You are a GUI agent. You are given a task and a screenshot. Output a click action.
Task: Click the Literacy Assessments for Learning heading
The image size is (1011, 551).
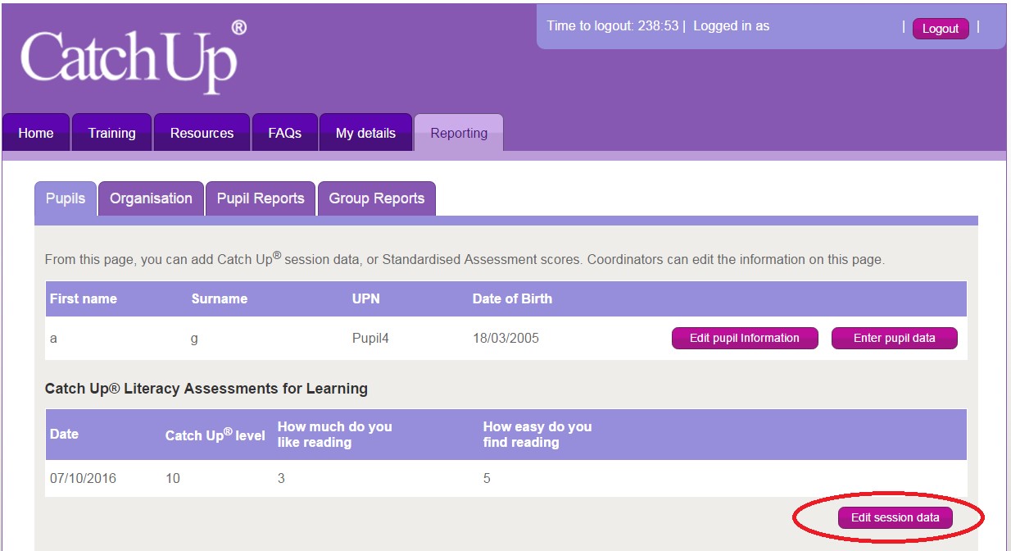(206, 389)
